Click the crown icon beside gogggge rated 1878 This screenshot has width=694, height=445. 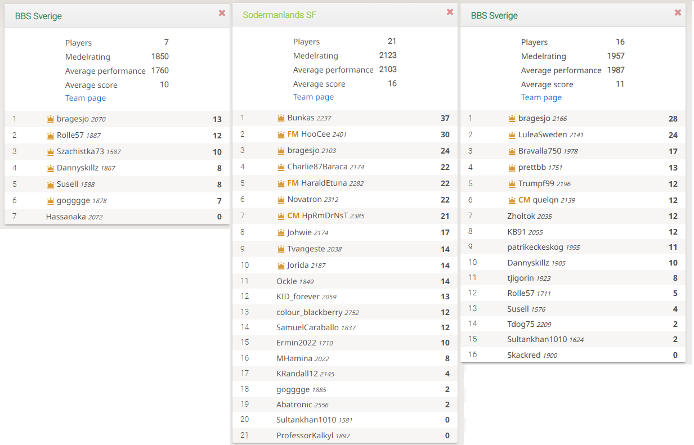[50, 200]
